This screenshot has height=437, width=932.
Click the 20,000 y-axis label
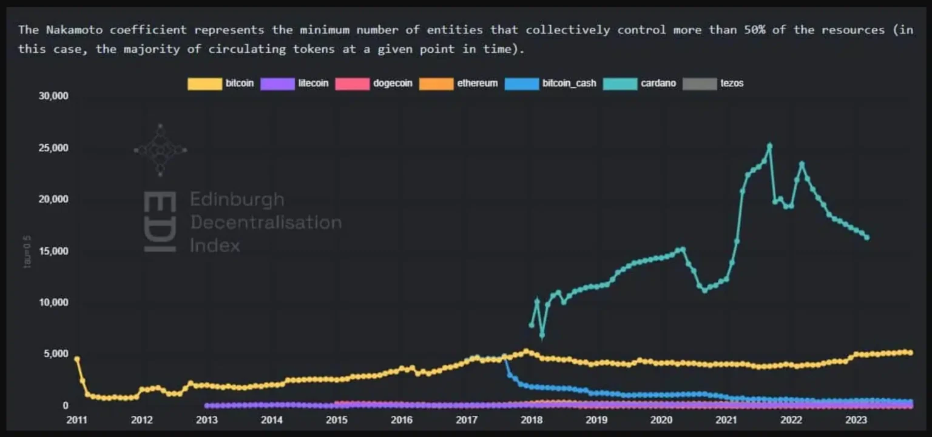coord(53,199)
